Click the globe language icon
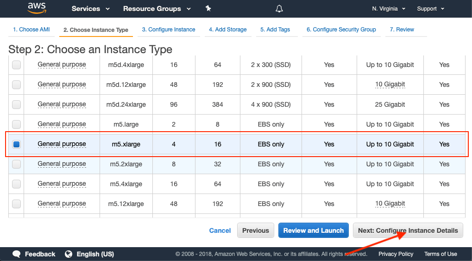Image resolution: width=472 pixels, height=261 pixels. tap(69, 254)
